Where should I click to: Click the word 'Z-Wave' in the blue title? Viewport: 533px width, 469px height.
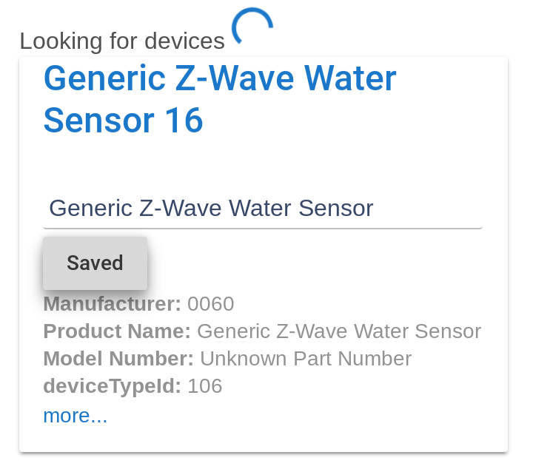pos(235,78)
